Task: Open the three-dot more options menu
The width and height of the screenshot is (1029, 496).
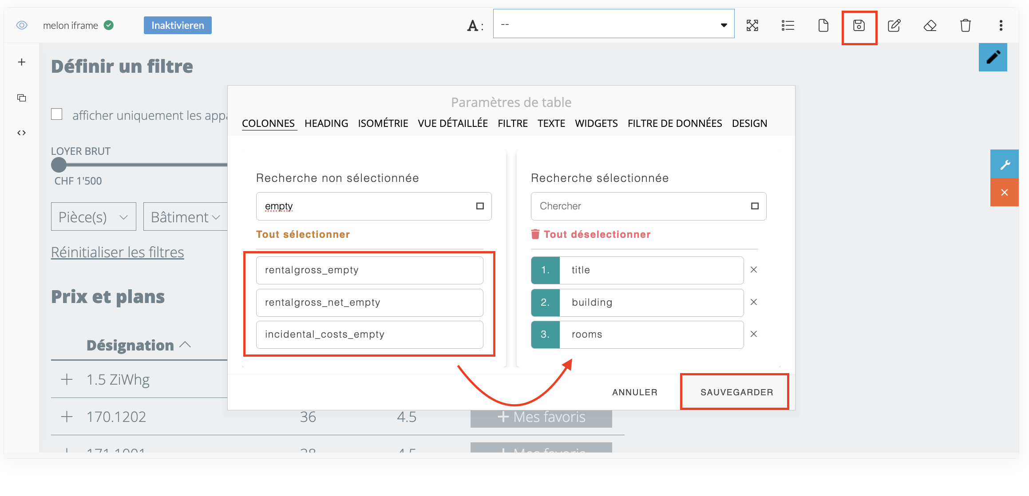Action: pyautogui.click(x=1001, y=26)
